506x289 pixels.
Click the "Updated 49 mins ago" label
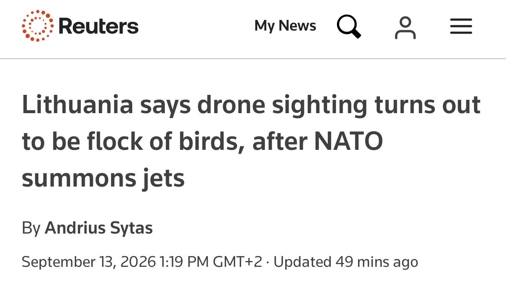coord(346,262)
